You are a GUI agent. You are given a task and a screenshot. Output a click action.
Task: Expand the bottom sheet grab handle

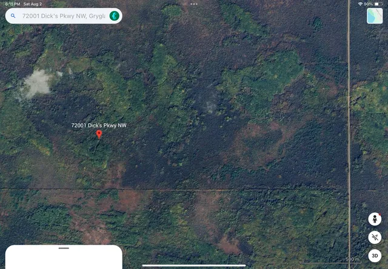(64, 248)
